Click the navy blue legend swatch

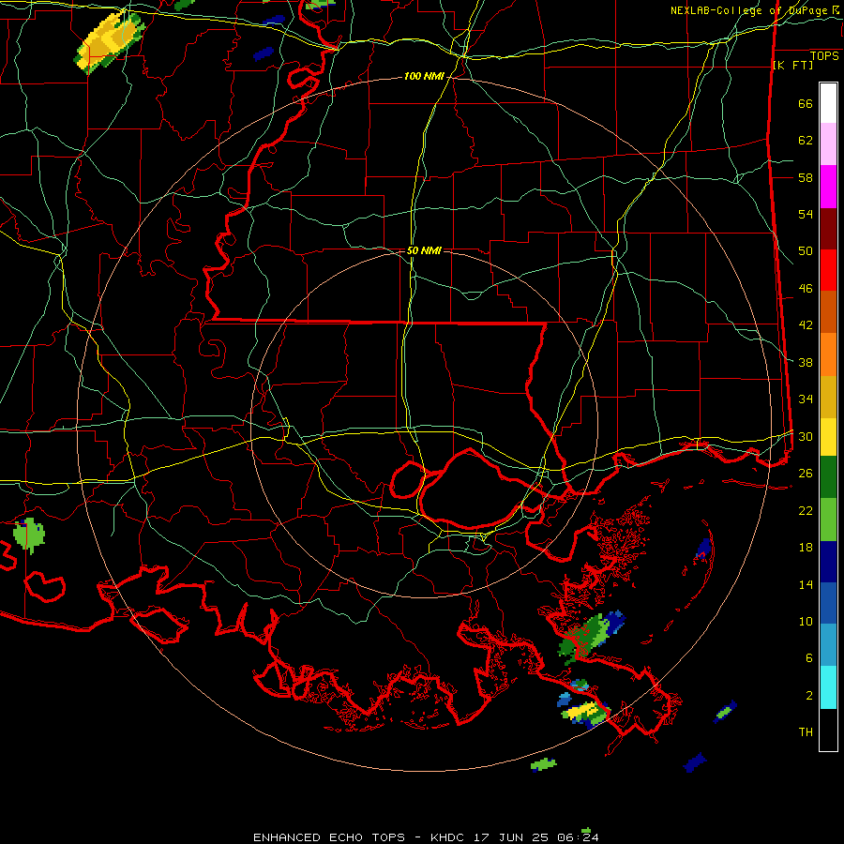pos(828,562)
